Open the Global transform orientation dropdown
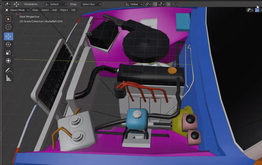Image resolution: width=262 pixels, height=165 pixels. pos(134,4)
